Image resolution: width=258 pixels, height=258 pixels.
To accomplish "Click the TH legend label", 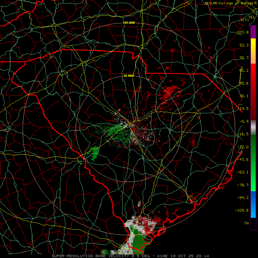I will point(246,223).
